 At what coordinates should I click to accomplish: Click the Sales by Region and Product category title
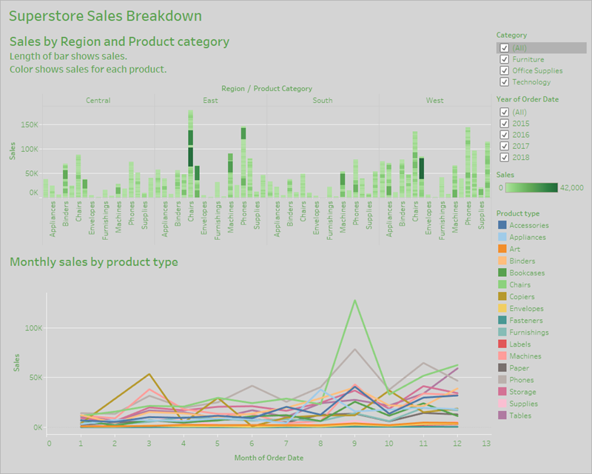pos(119,41)
